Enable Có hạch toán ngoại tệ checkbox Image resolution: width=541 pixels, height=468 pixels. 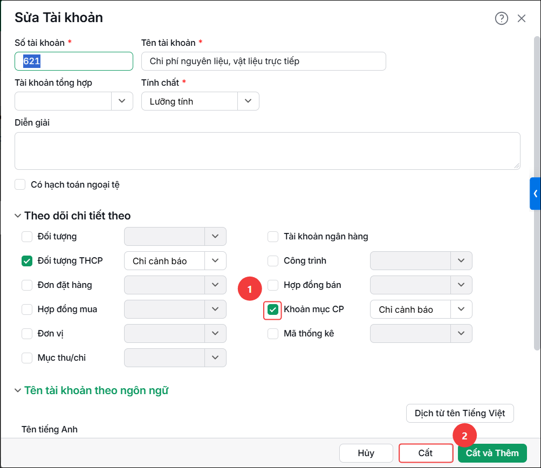pos(20,184)
